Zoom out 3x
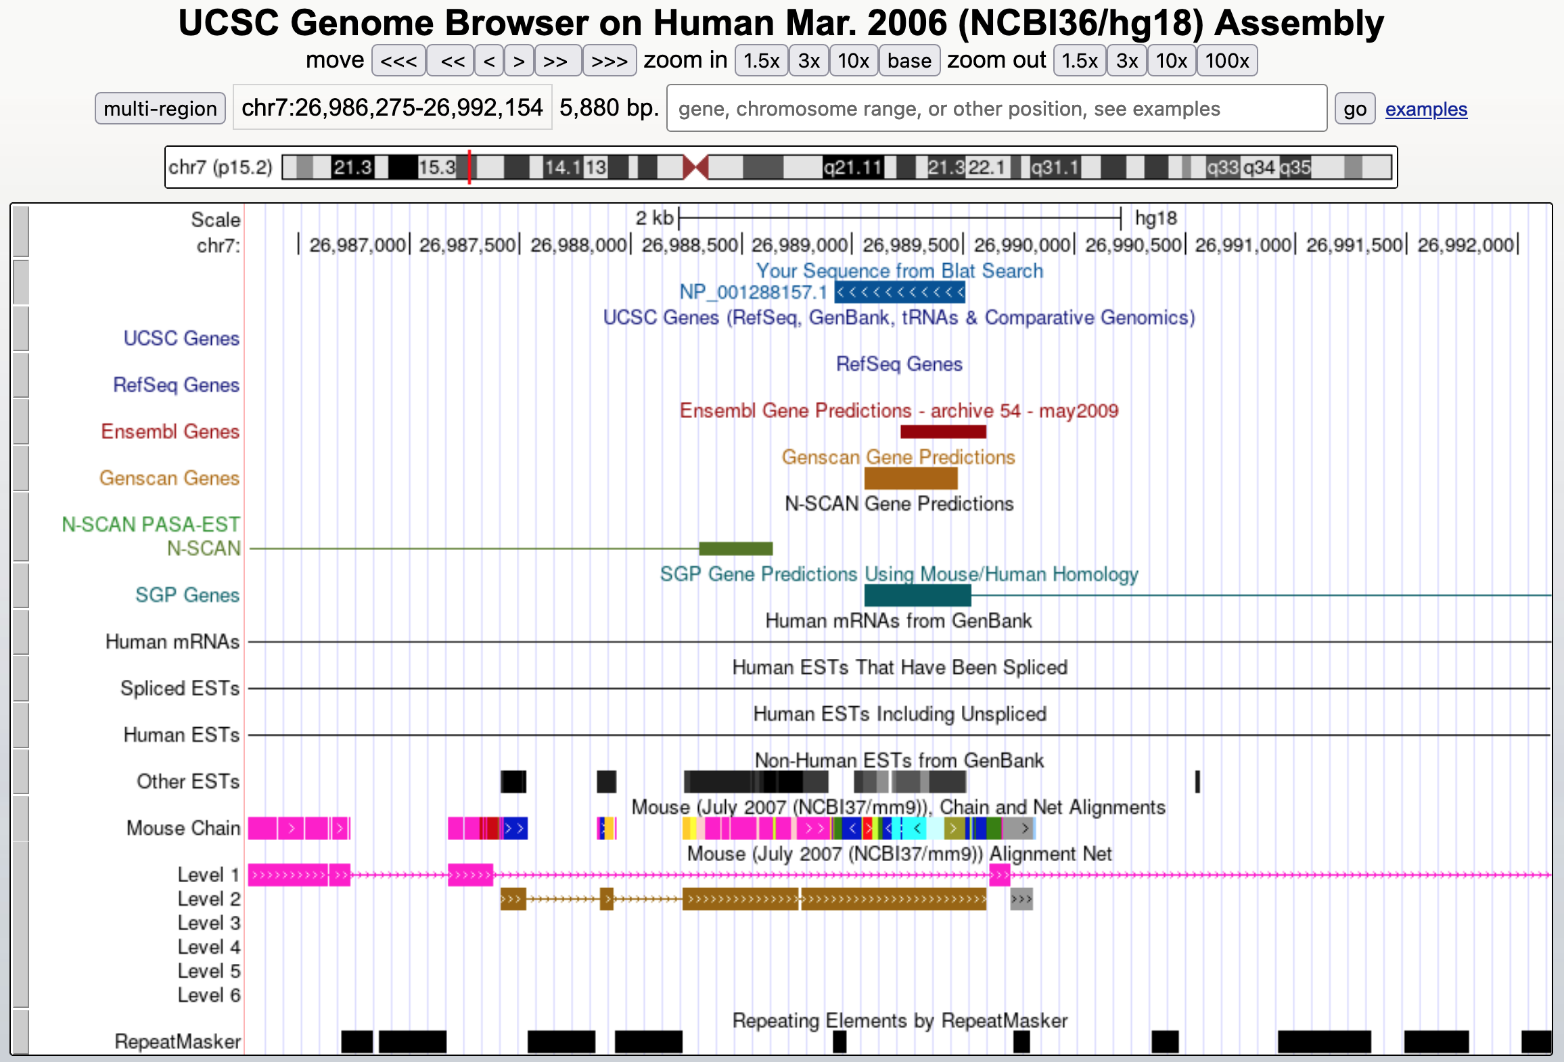The width and height of the screenshot is (1564, 1062). (x=1126, y=61)
